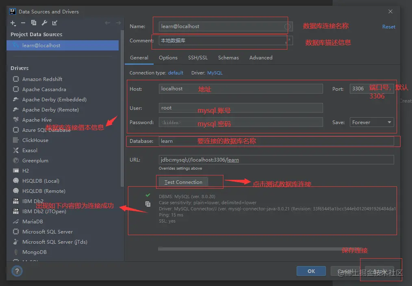
Task: Close the Data Sources and Drivers dialog
Action: (x=390, y=11)
